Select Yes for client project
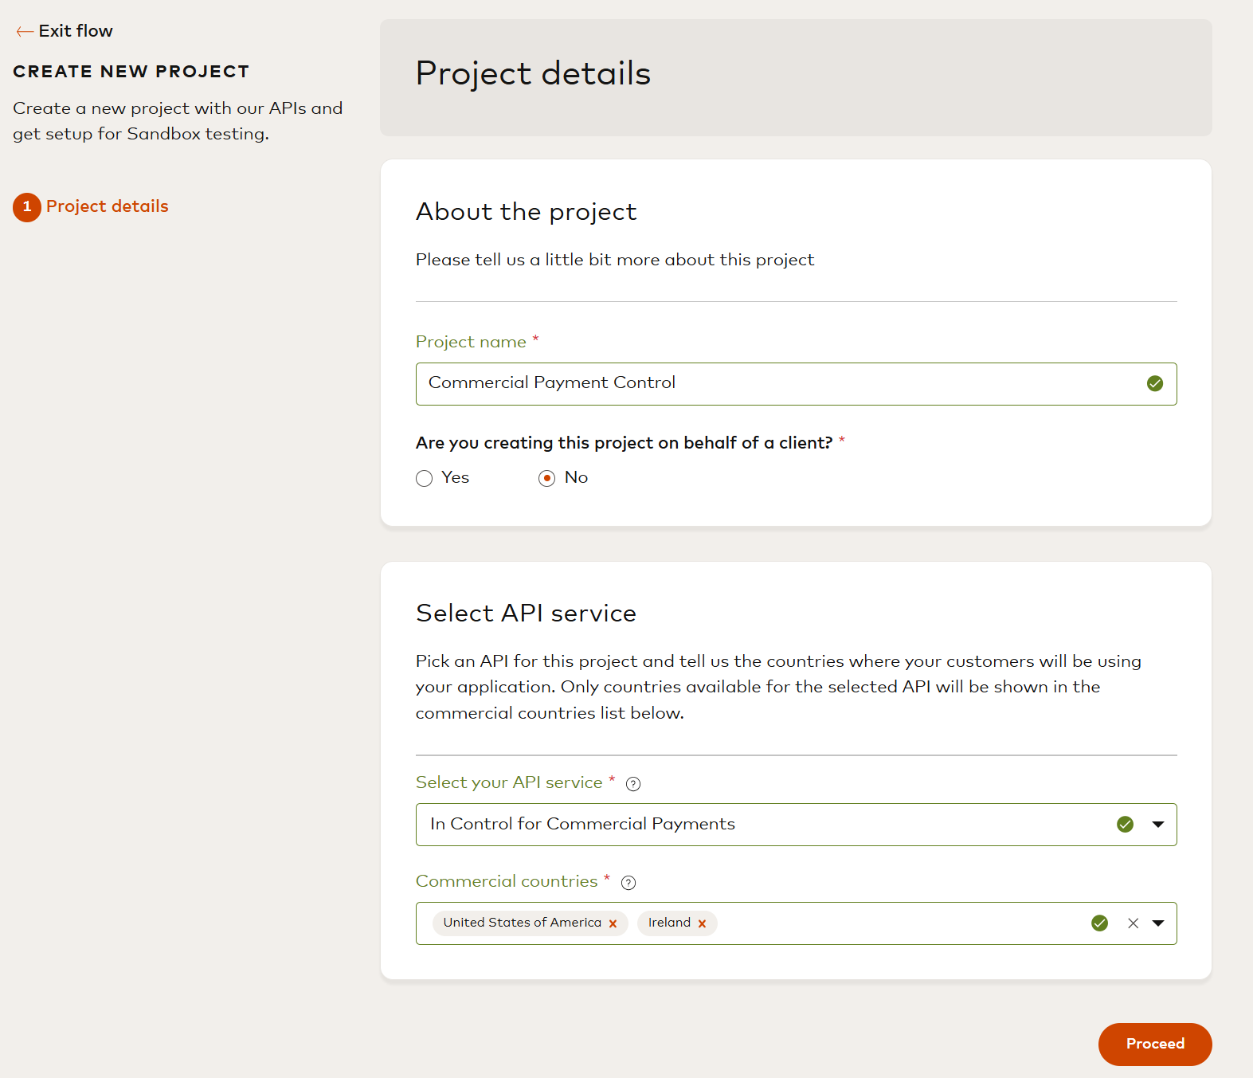Screen dimensions: 1253x1078 click(x=425, y=478)
